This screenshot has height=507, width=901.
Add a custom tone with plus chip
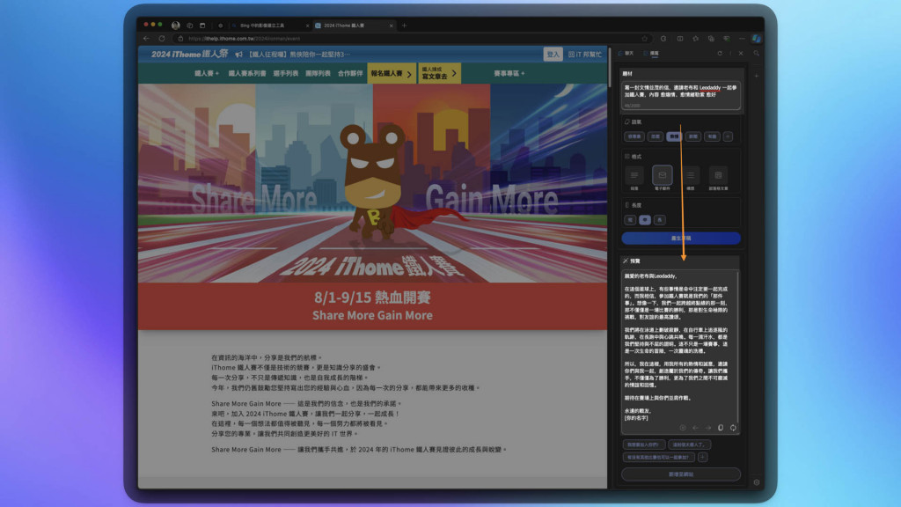point(728,136)
